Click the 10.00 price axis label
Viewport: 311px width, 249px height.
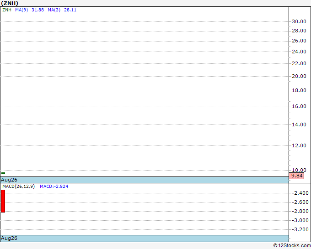(x=299, y=170)
